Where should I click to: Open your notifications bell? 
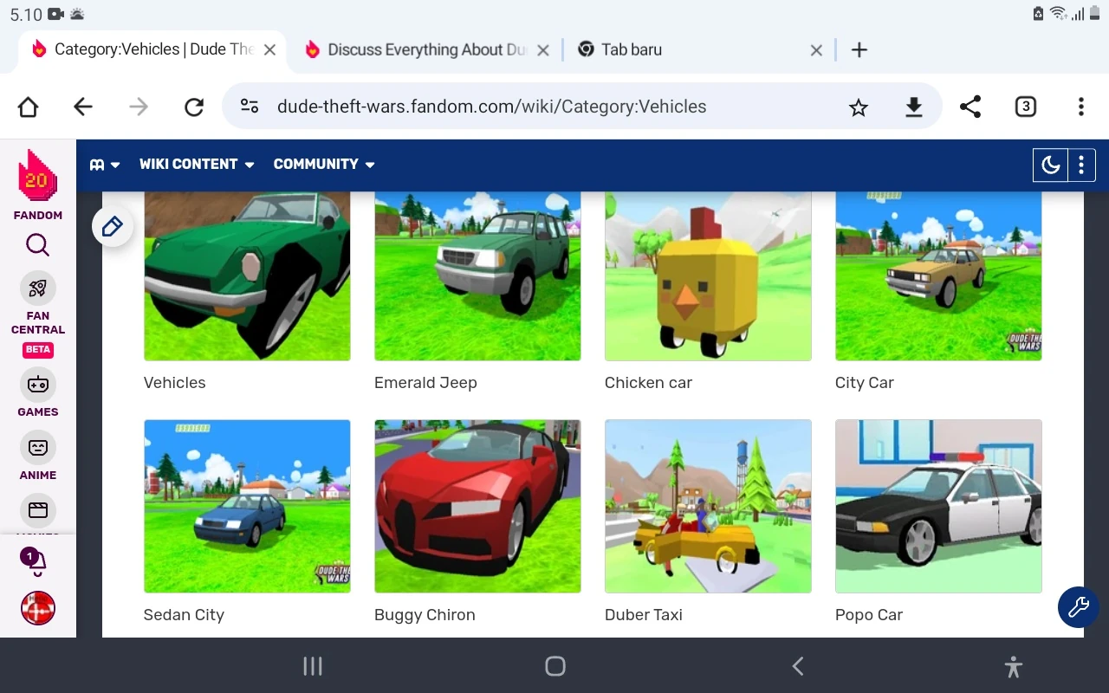(37, 560)
